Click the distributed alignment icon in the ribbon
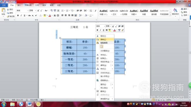 point(76,15)
